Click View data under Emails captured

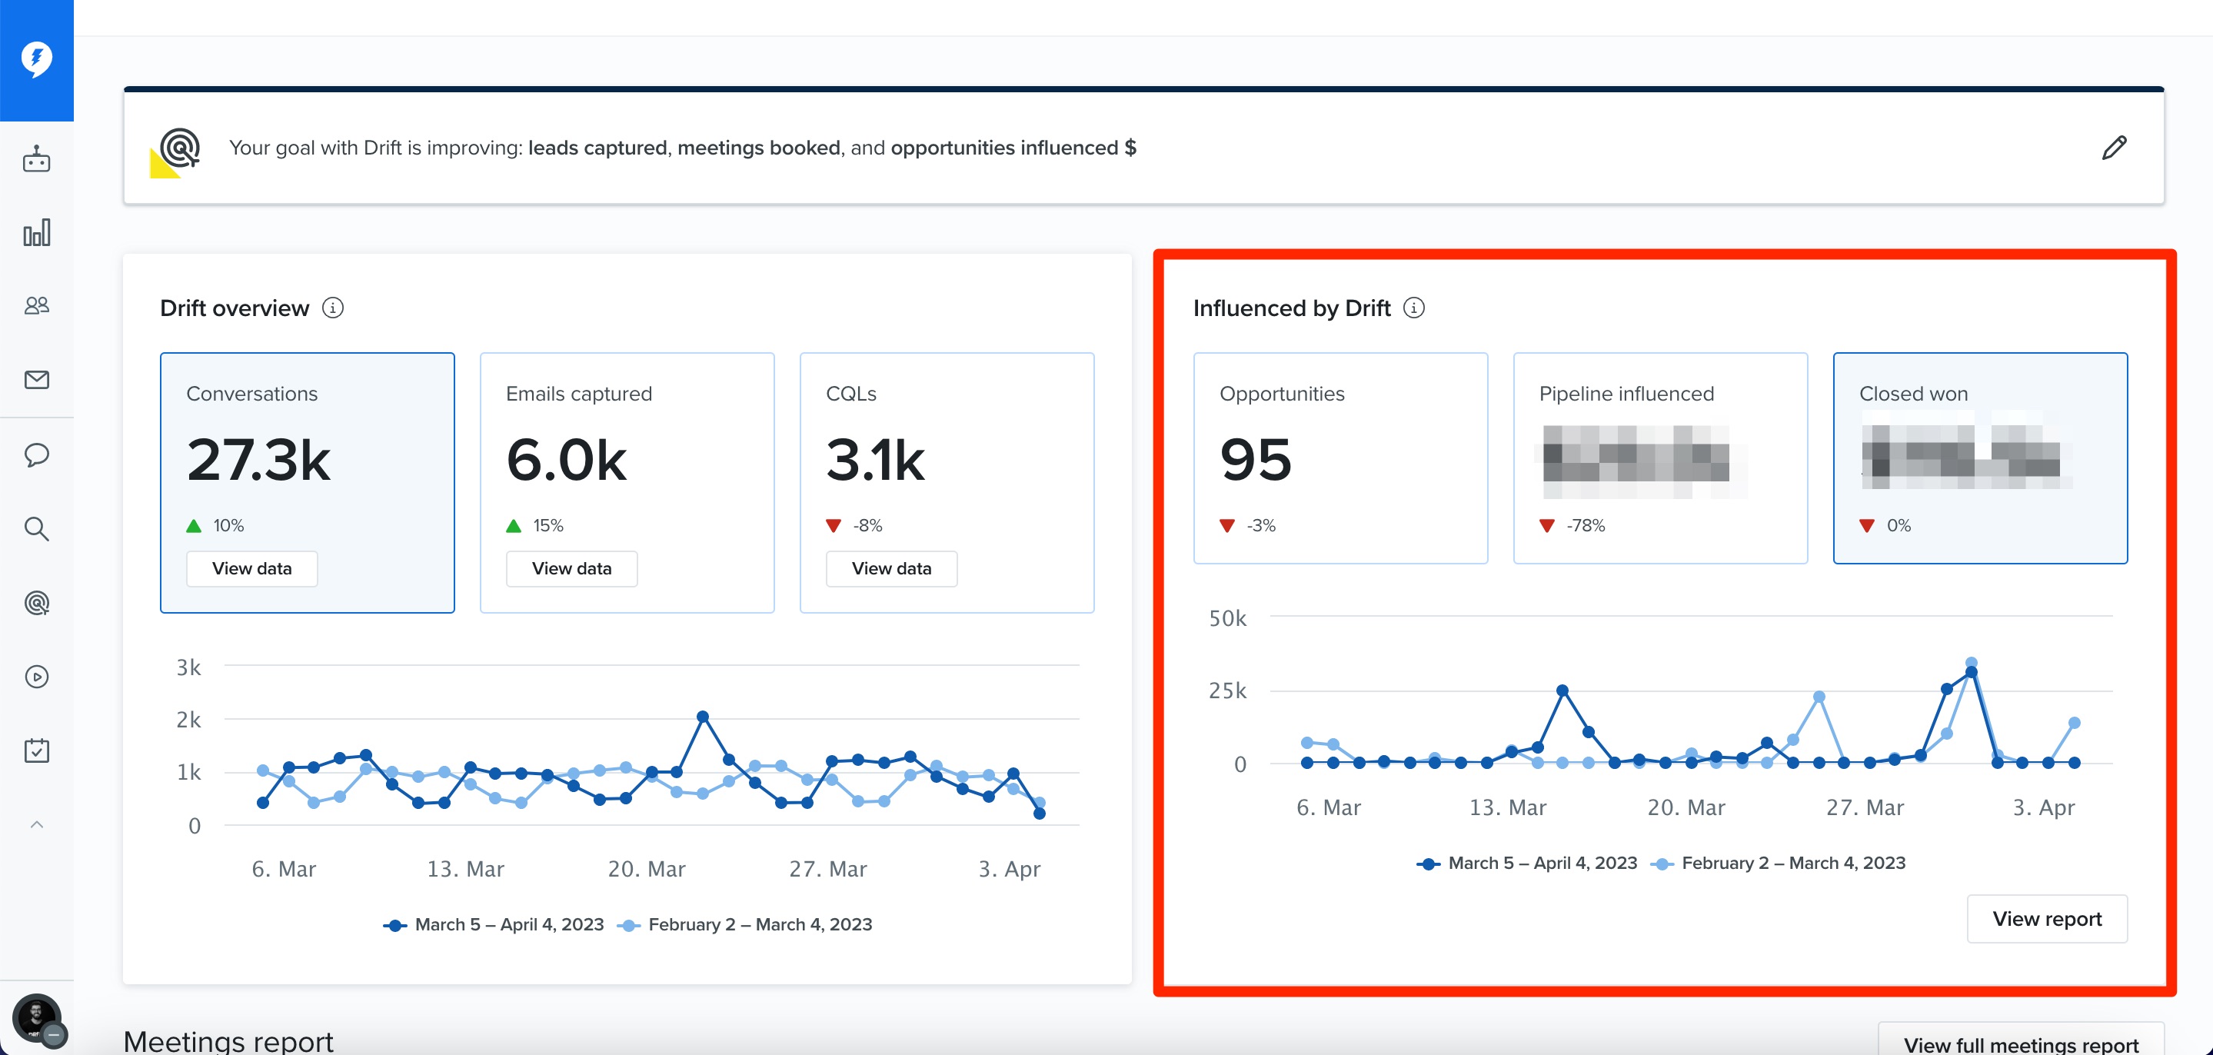tap(571, 569)
